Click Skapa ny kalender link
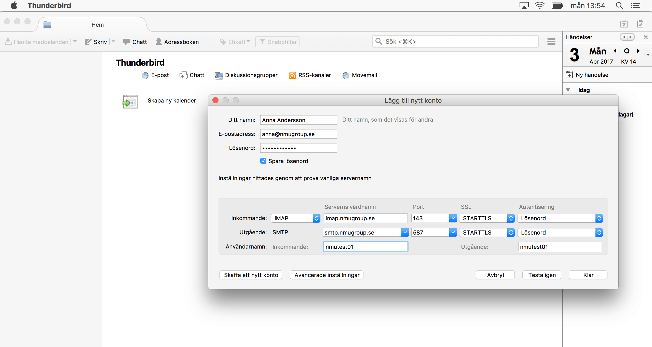The height and width of the screenshot is (347, 652). (x=172, y=100)
